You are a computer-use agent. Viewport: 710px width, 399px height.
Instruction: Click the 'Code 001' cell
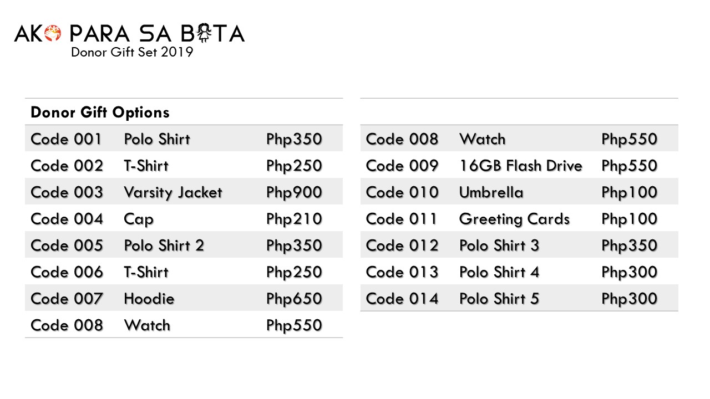click(67, 139)
